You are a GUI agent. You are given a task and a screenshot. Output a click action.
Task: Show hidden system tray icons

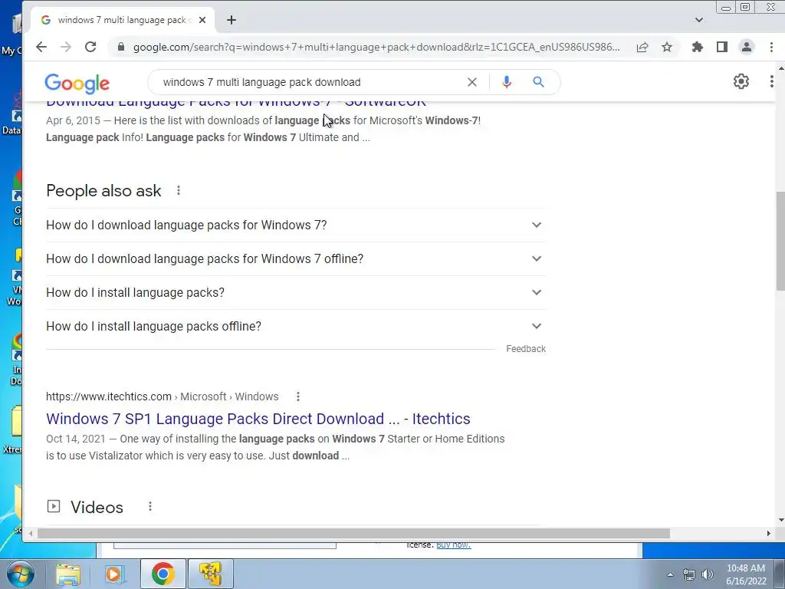[670, 574]
